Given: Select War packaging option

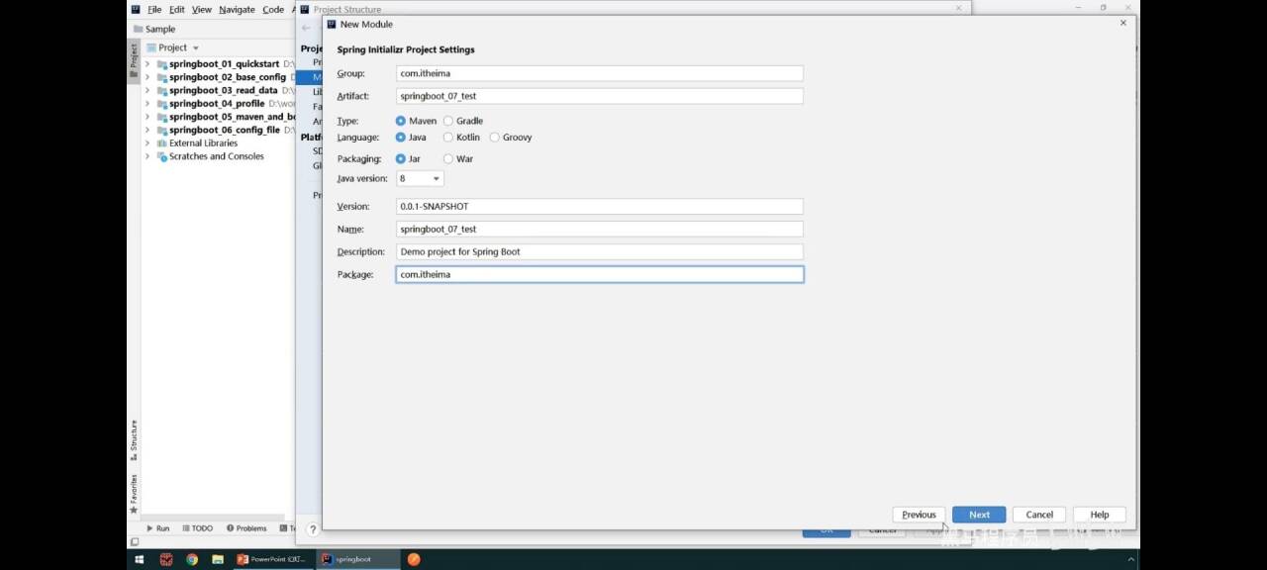Looking at the screenshot, I should 448,158.
